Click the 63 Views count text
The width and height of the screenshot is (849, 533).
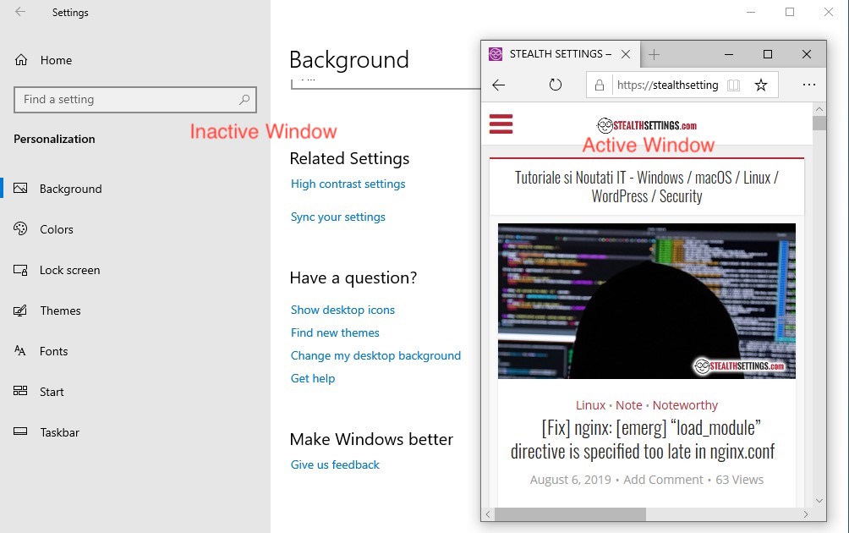(740, 480)
